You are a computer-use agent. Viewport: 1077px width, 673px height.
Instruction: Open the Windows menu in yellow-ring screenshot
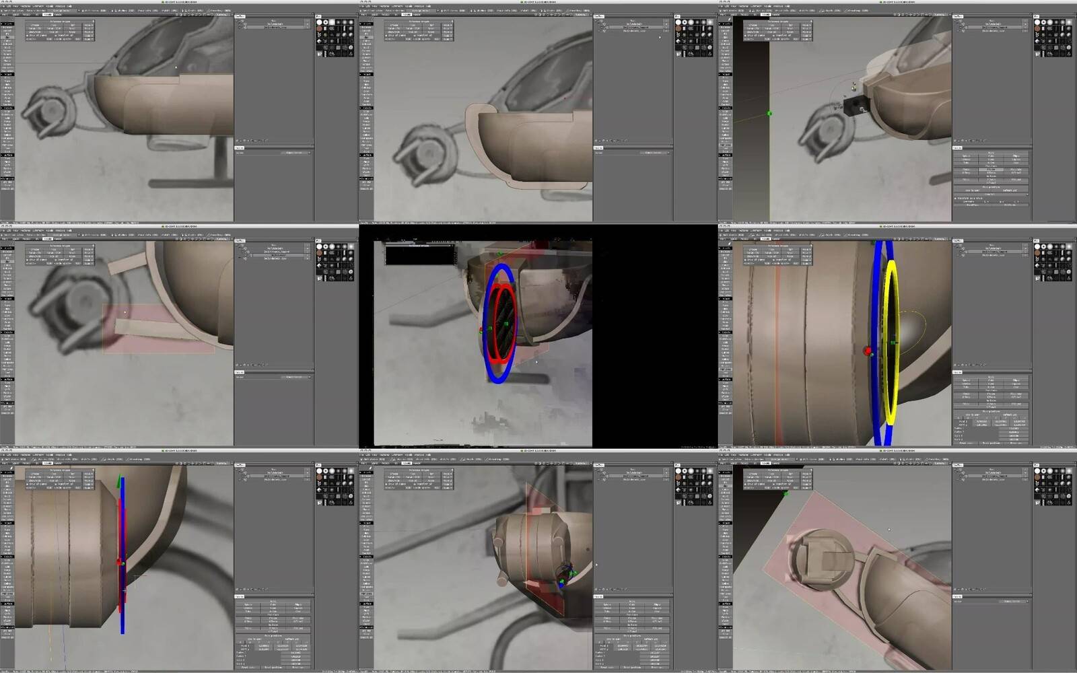[778, 230]
